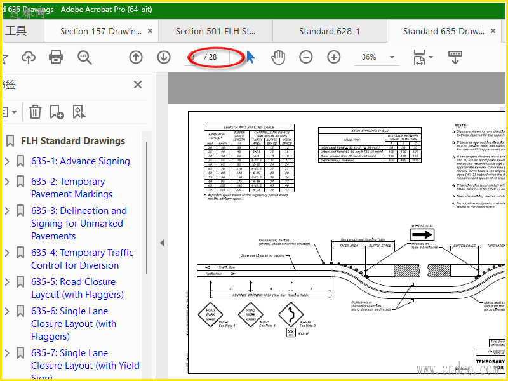The height and width of the screenshot is (381, 508).
Task: Click the bookmark icon beside 635-1 Advance Signing
Action: point(20,161)
